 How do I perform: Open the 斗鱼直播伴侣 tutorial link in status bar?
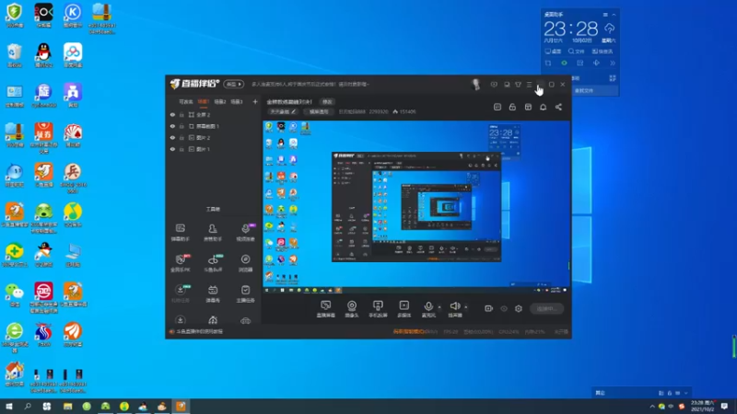(x=199, y=331)
